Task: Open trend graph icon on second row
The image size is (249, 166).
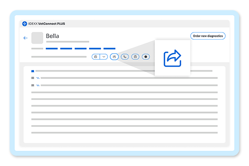Action: click(x=38, y=78)
